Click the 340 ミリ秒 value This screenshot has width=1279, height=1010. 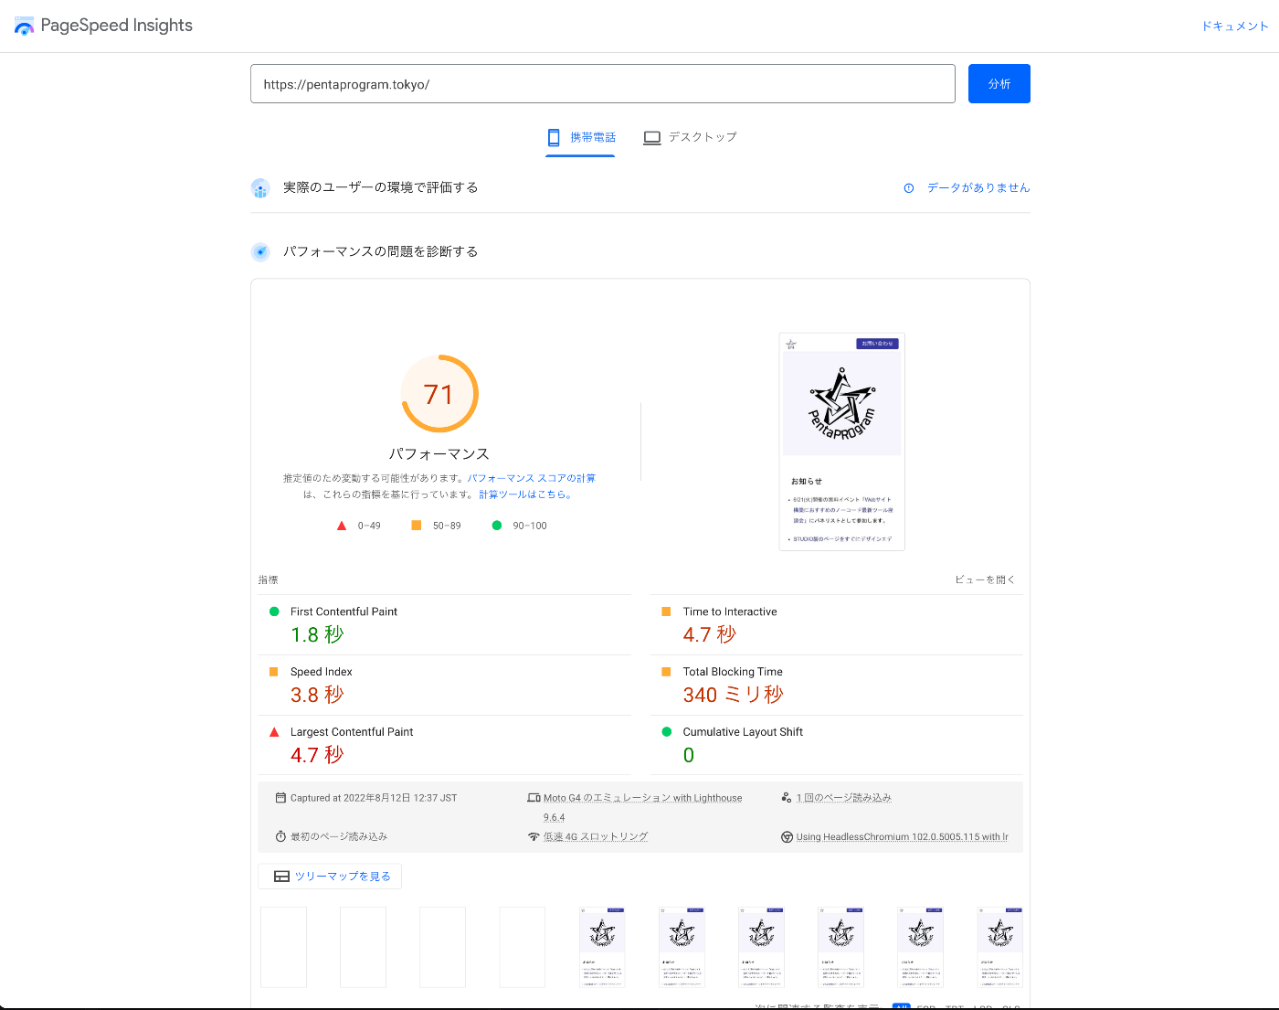734,695
